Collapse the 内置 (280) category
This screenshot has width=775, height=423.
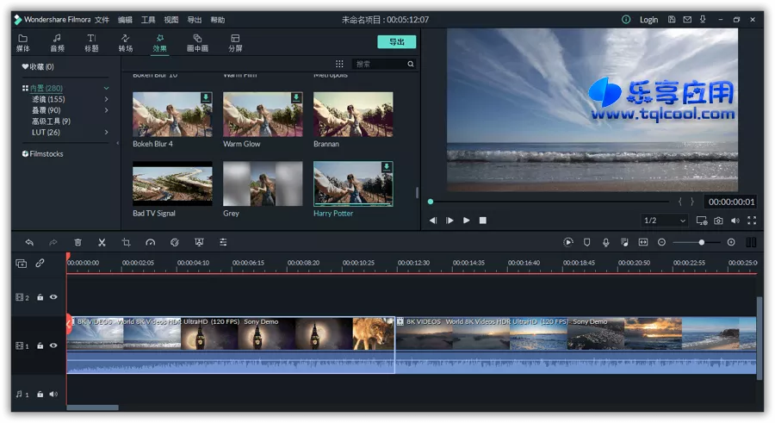tap(106, 88)
